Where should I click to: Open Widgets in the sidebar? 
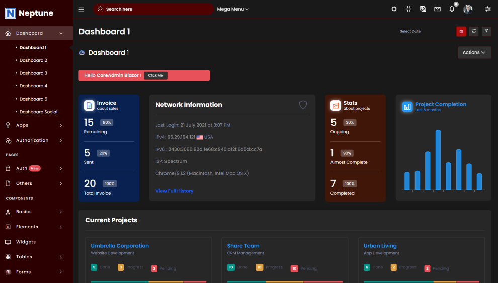coord(26,242)
